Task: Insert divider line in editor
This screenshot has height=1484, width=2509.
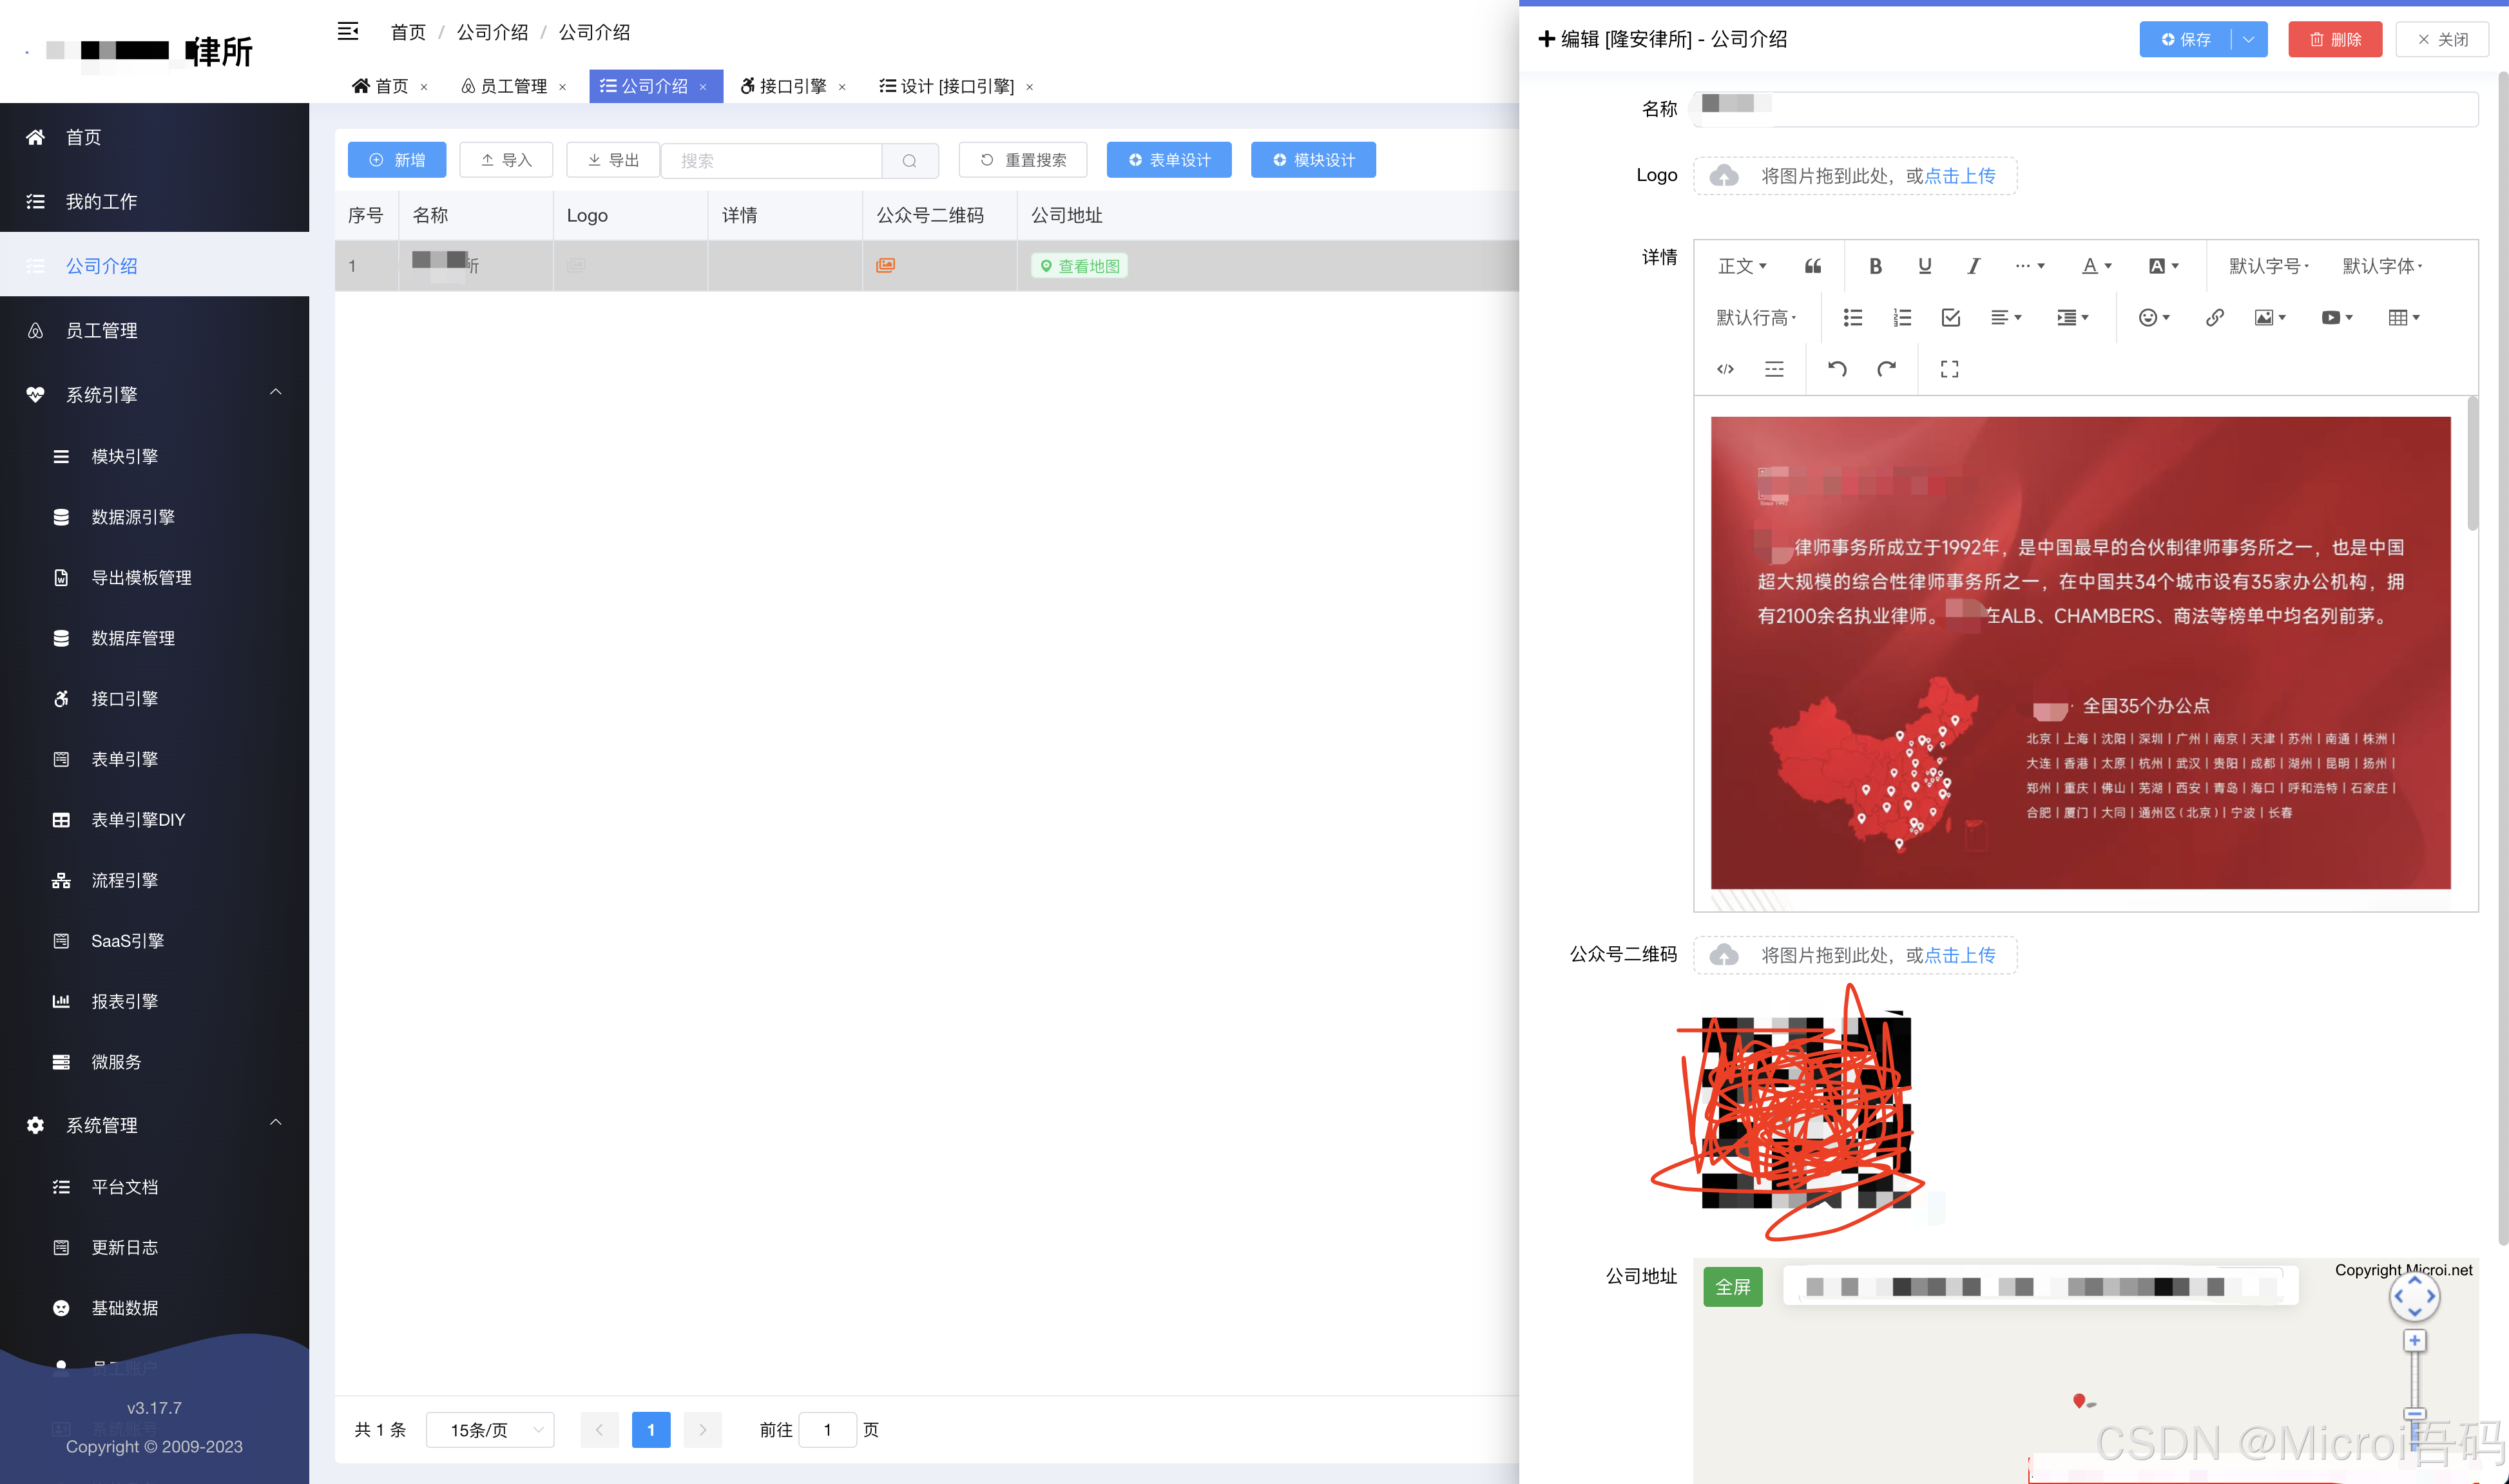Action: click(x=1774, y=369)
